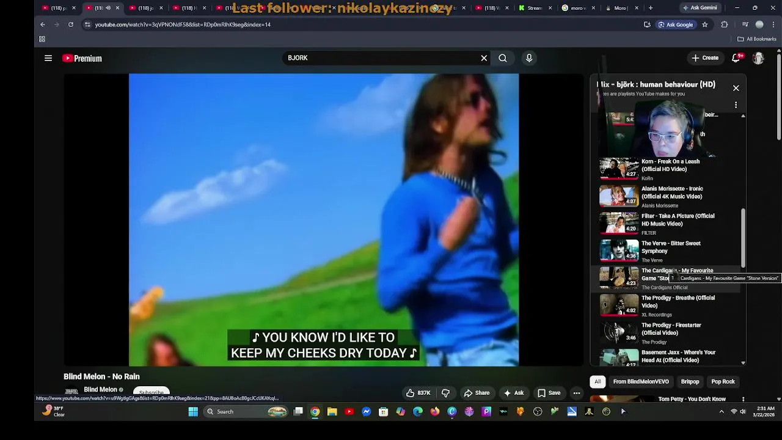Open Chrome extensions puzzle icon
The height and width of the screenshot is (440, 782).
click(x=725, y=24)
